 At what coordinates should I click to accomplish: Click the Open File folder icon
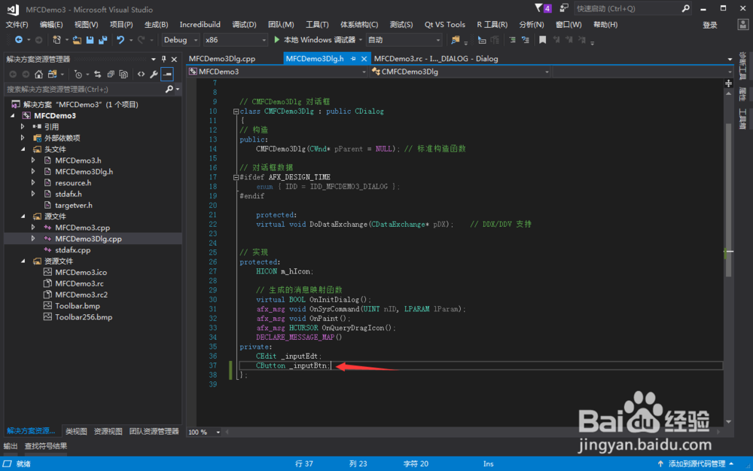77,40
